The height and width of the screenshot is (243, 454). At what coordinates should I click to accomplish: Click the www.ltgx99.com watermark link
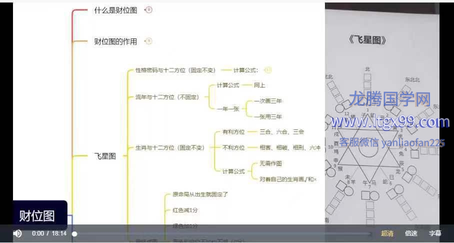[389, 122]
